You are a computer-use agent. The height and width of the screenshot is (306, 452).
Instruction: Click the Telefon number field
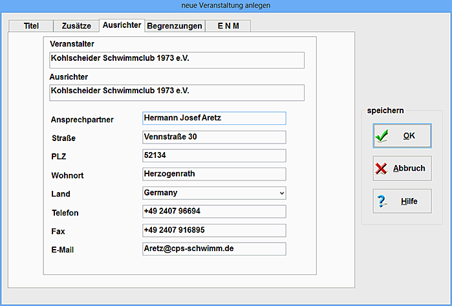coord(214,212)
